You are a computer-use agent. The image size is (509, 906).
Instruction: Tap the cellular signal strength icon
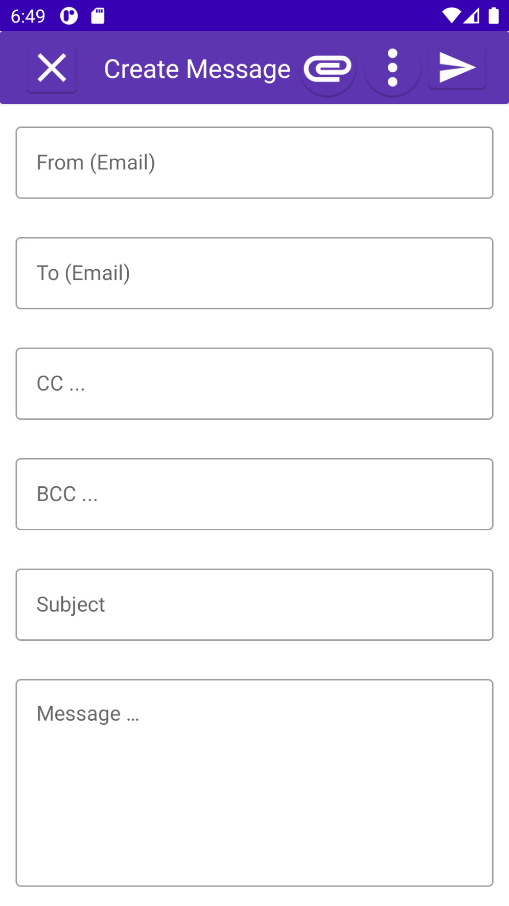click(x=472, y=16)
